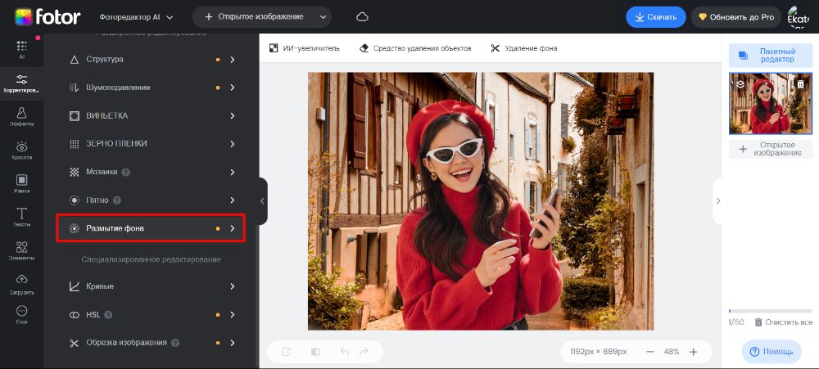Open the Тексты text tool

pos(21,217)
